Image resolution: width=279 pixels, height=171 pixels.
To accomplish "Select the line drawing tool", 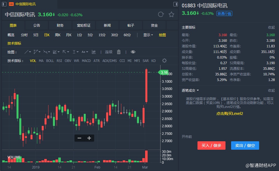I will (x=26, y=52).
